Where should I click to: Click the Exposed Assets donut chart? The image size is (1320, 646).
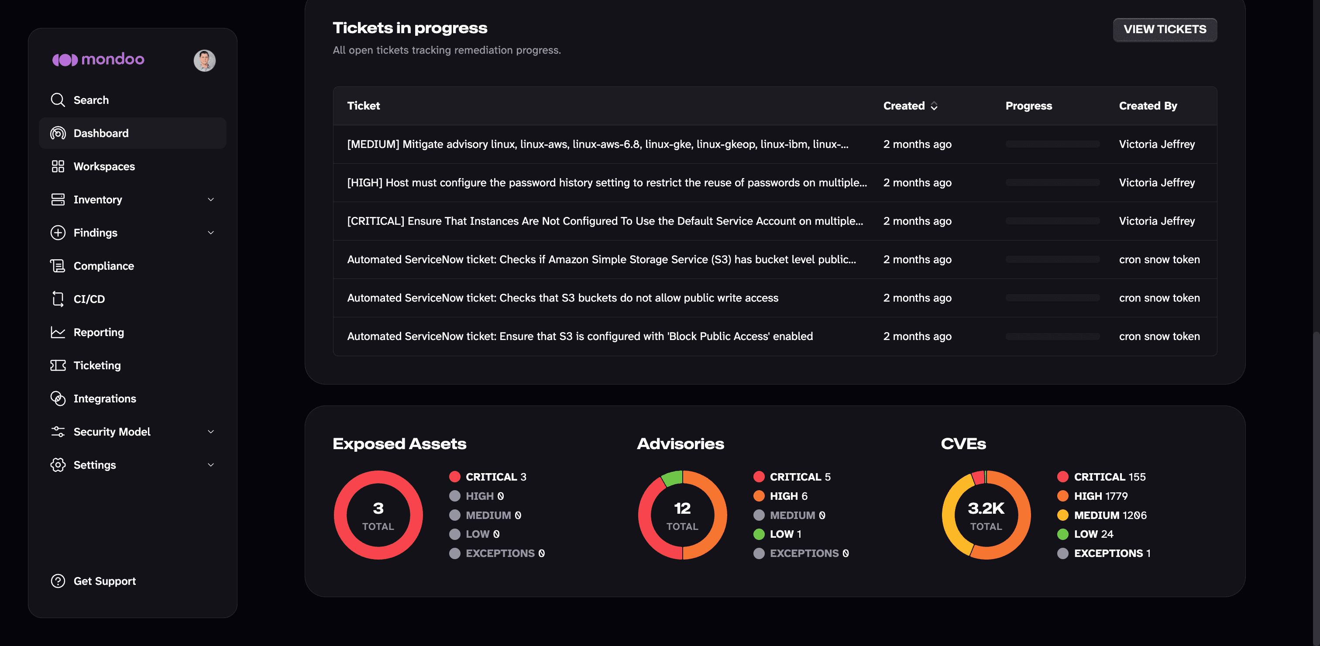(378, 515)
